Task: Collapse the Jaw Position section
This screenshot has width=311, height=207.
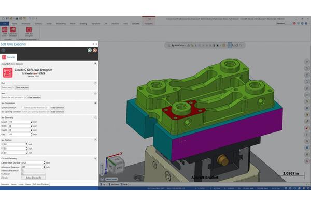Action: (95, 140)
